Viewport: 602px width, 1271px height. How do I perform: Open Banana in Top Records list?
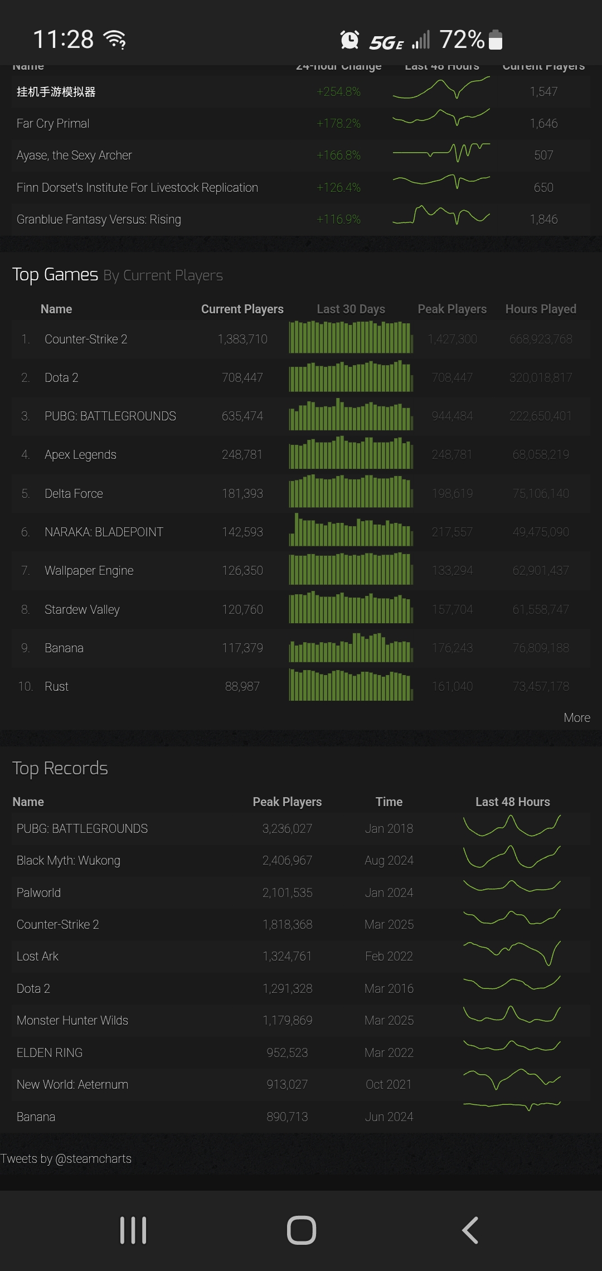point(36,1117)
